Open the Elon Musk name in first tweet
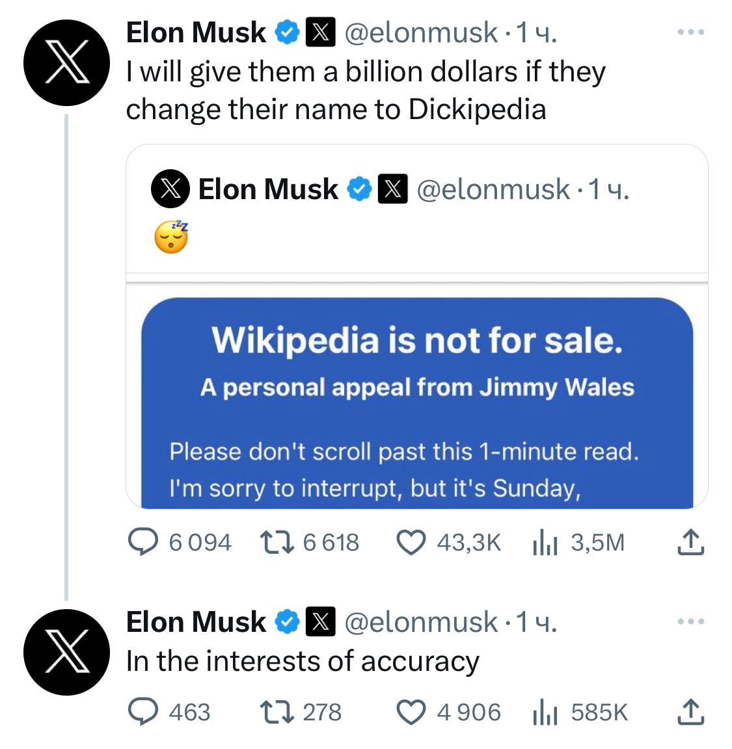This screenshot has width=732, height=749. point(196,33)
